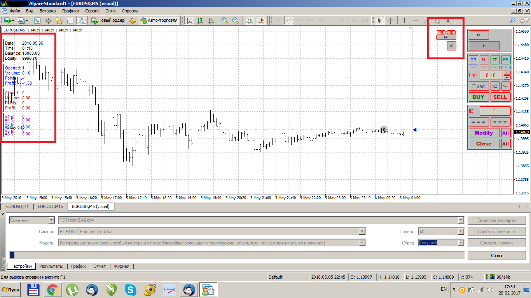This screenshot has height=298, width=531.
Task: Select the horizontal line drawing tool
Action: coord(415,20)
